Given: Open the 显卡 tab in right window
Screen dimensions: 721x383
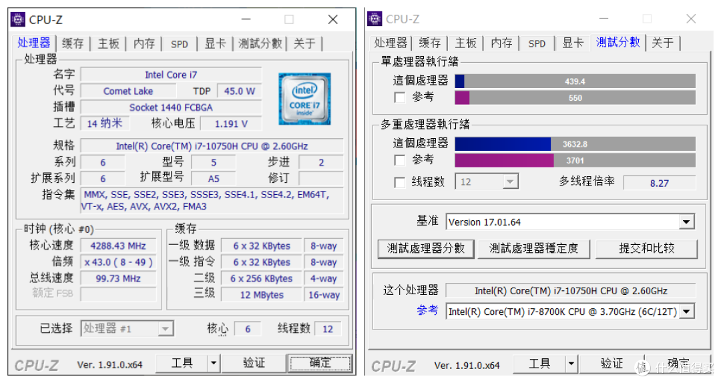Looking at the screenshot, I should click(x=573, y=43).
